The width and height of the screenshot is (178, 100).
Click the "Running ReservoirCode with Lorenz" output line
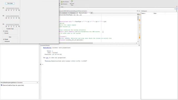(x=66, y=61)
